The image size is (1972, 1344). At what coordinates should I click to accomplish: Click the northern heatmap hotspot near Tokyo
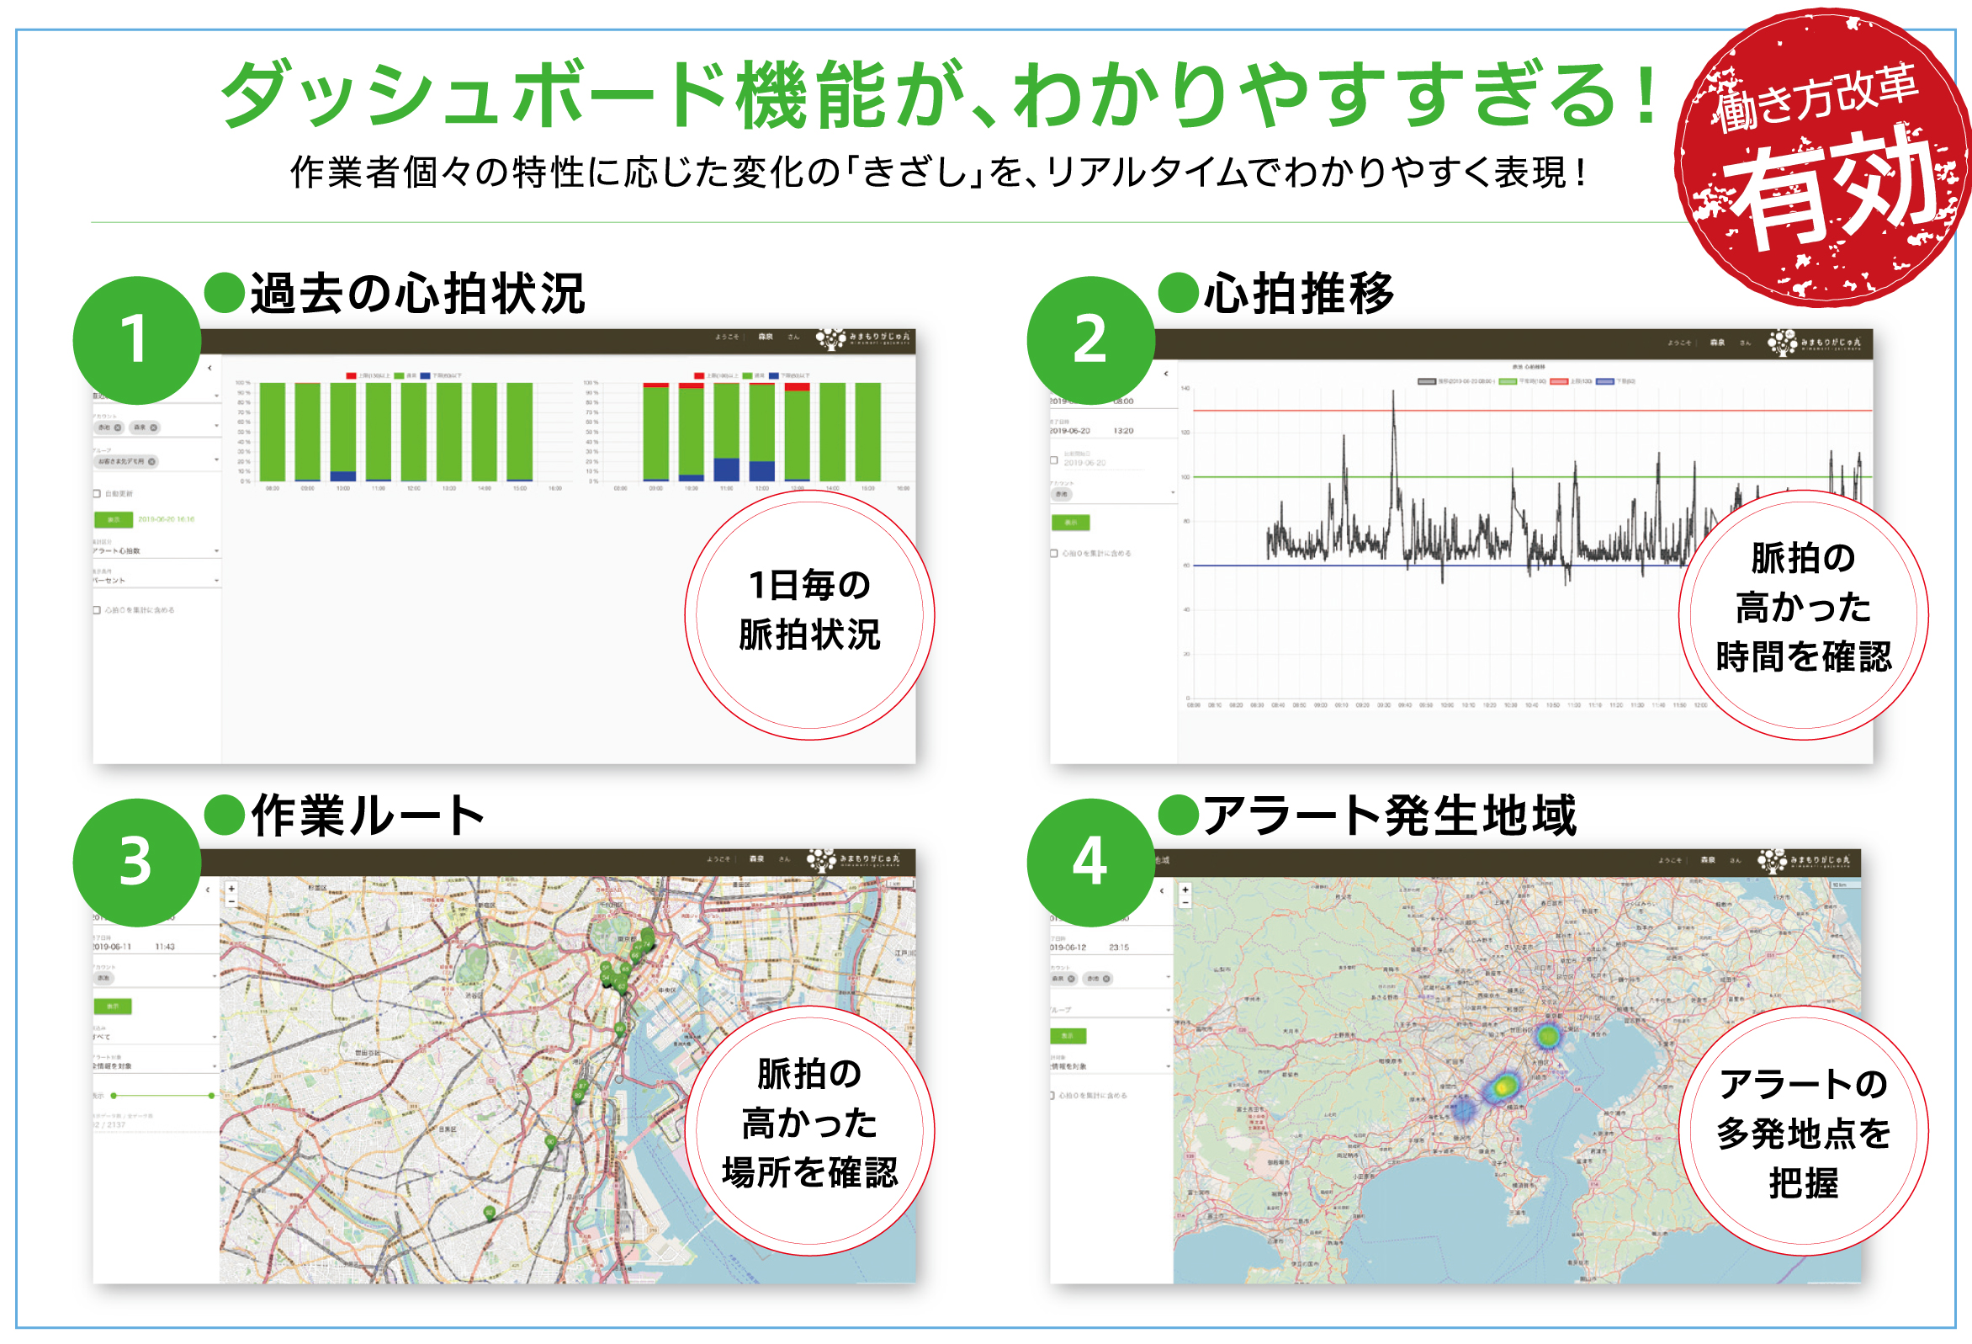[1548, 1036]
